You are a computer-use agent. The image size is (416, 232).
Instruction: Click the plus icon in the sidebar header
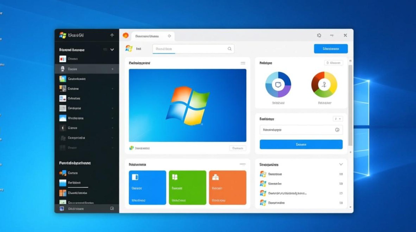112,35
